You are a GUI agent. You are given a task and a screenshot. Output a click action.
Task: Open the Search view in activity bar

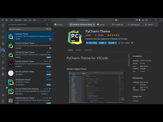[3, 32]
